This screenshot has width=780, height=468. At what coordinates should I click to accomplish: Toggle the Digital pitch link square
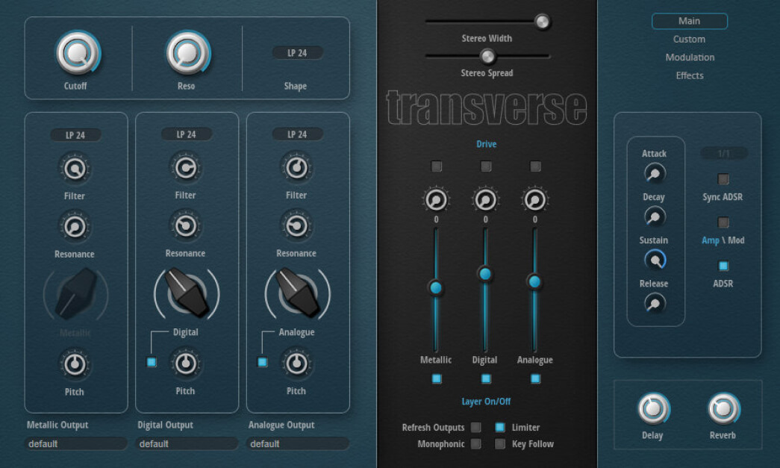pyautogui.click(x=152, y=362)
